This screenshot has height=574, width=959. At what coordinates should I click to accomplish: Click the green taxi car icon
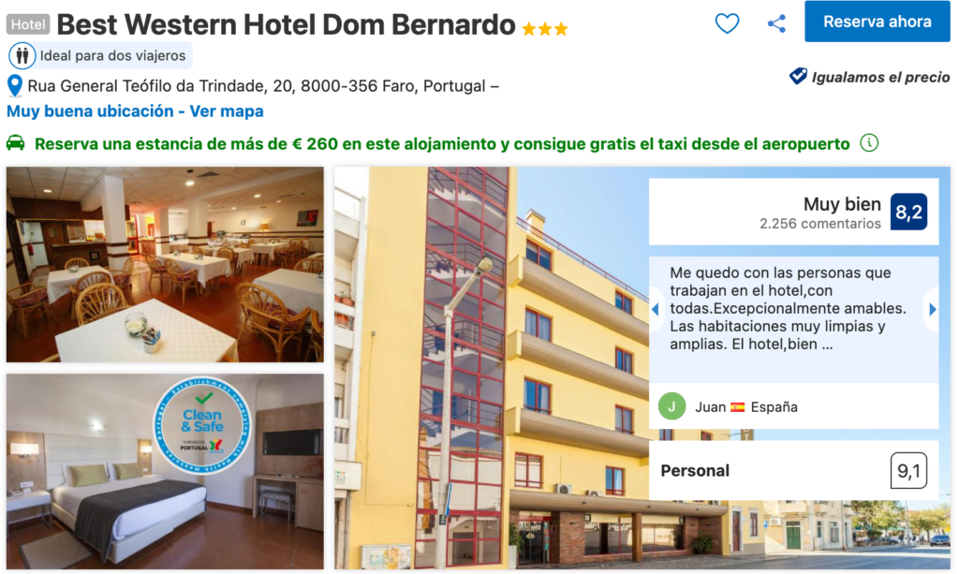coord(16,143)
